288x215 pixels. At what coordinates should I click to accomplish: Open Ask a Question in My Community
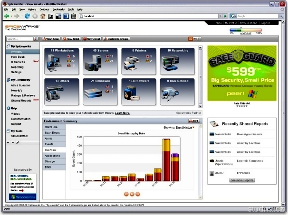(20, 85)
